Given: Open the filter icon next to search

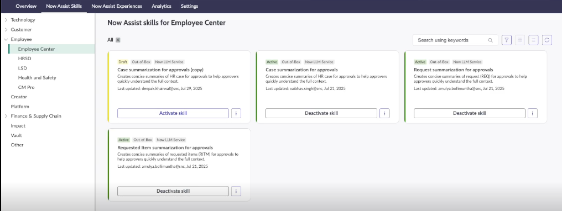Looking at the screenshot, I should coord(507,40).
